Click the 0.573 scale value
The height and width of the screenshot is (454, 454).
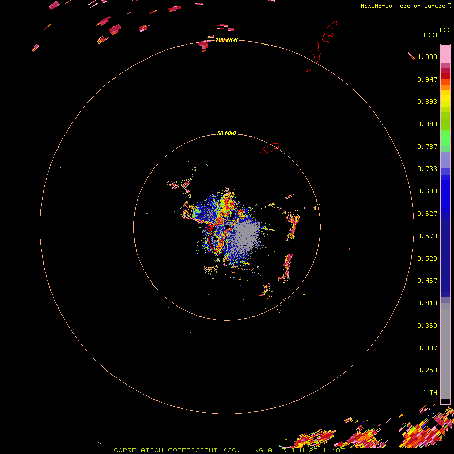coord(427,236)
